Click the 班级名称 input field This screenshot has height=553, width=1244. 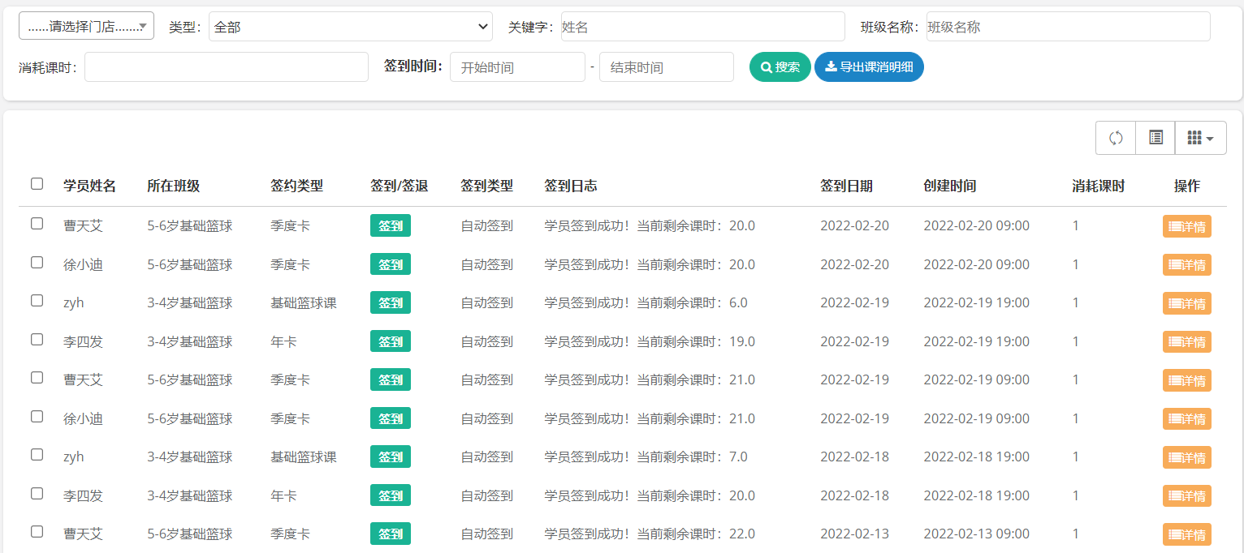pyautogui.click(x=1068, y=27)
